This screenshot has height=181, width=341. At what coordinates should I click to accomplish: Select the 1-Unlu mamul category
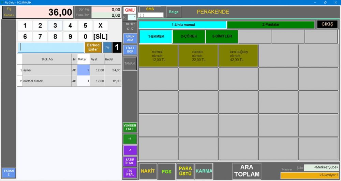183,25
